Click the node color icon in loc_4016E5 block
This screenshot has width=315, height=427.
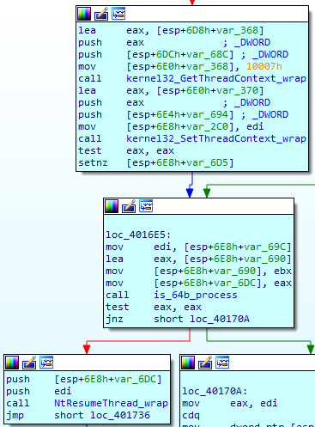pos(112,206)
